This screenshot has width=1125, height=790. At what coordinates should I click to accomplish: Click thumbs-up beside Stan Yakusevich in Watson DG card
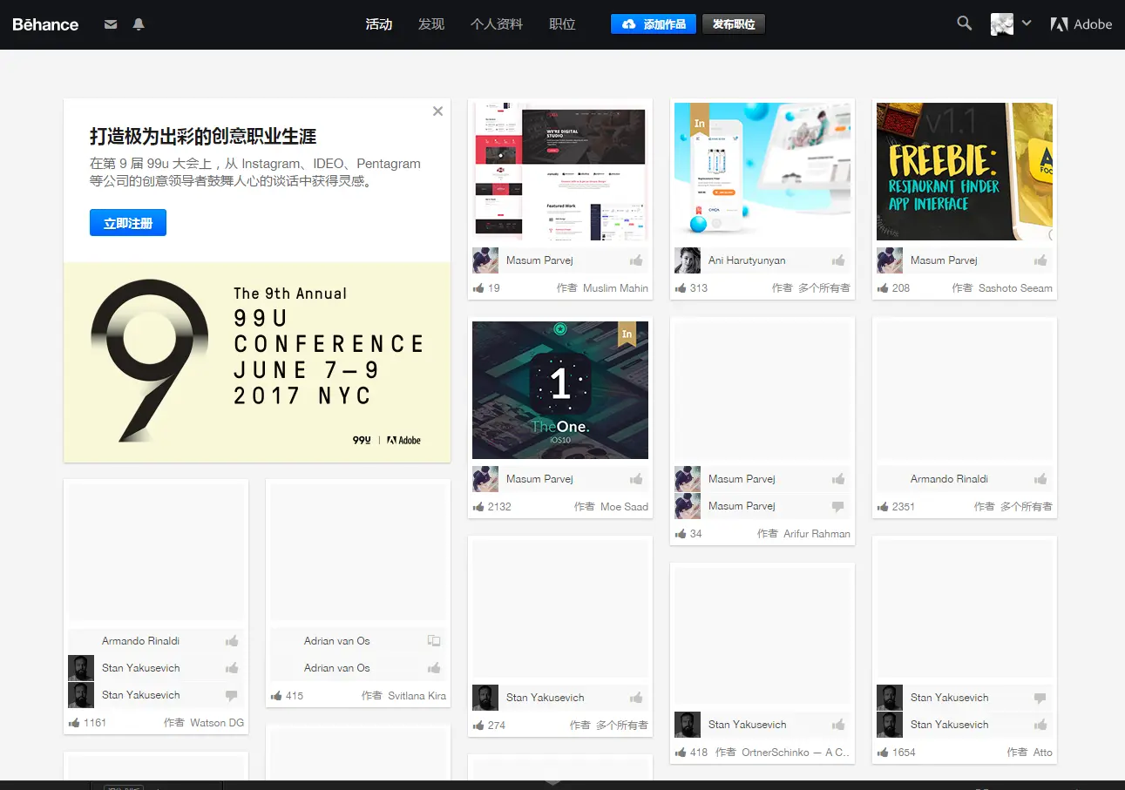pos(232,668)
